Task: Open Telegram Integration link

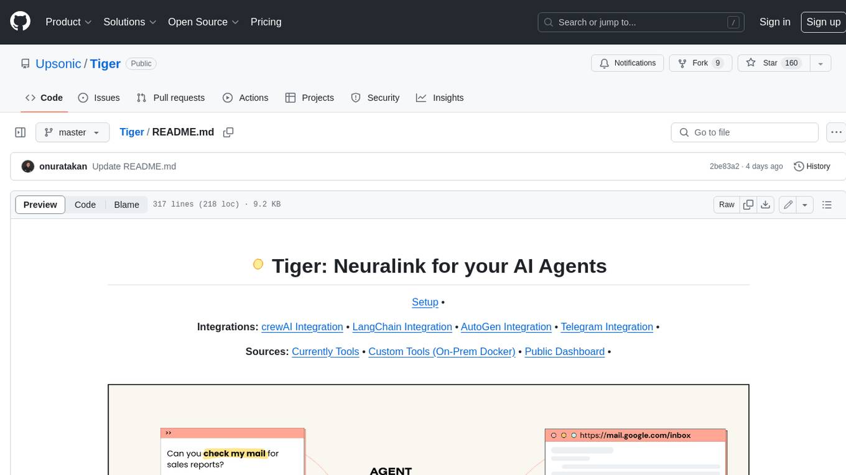Action: point(607,327)
